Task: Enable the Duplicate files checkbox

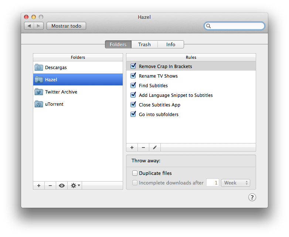Action: pos(135,173)
